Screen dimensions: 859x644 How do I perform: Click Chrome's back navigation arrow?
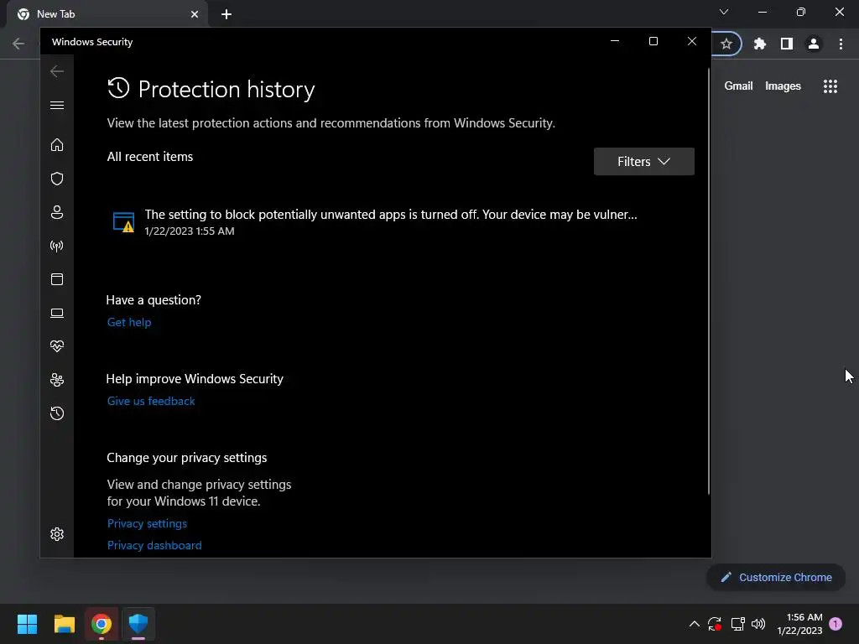(18, 44)
